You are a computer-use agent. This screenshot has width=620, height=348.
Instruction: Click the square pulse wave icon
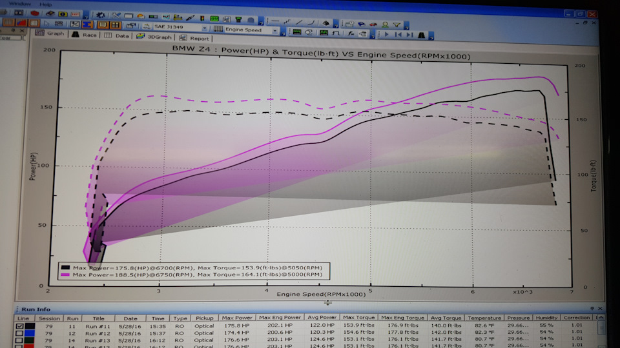pyautogui.click(x=336, y=33)
